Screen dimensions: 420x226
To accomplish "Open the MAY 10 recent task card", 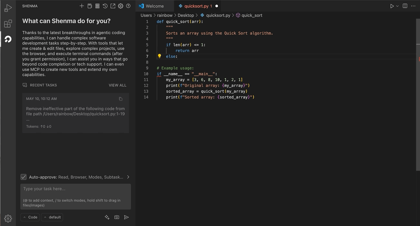I will coord(75,113).
